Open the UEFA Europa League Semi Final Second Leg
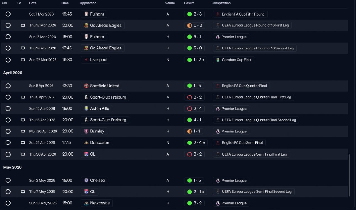 (254, 192)
